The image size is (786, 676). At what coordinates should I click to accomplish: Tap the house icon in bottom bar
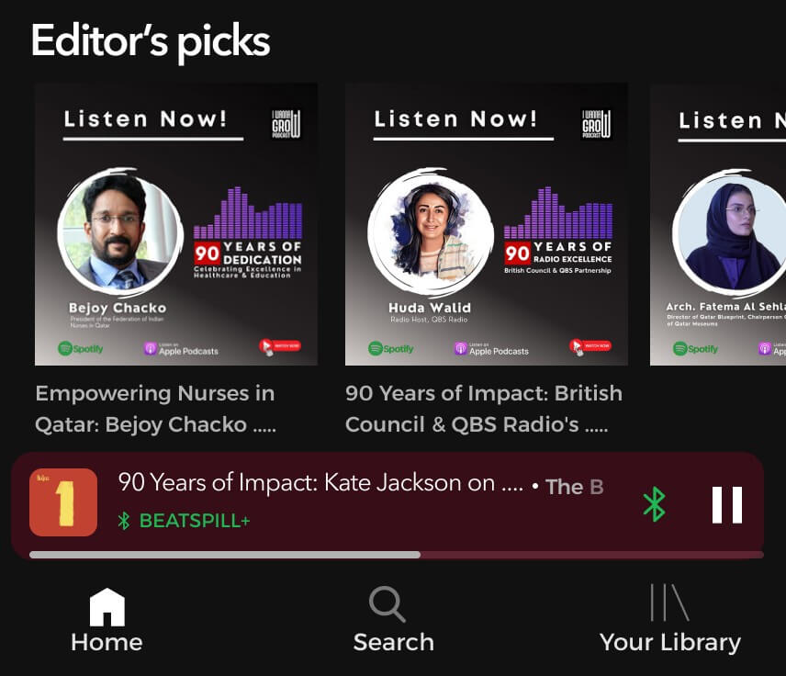tap(107, 607)
